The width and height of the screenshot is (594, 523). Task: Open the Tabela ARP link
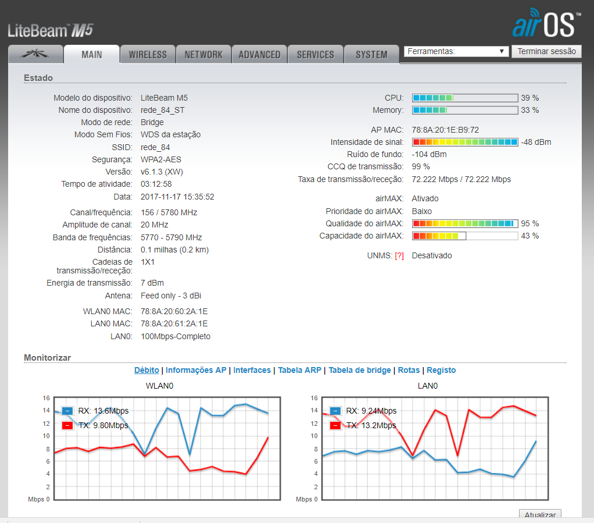(300, 370)
